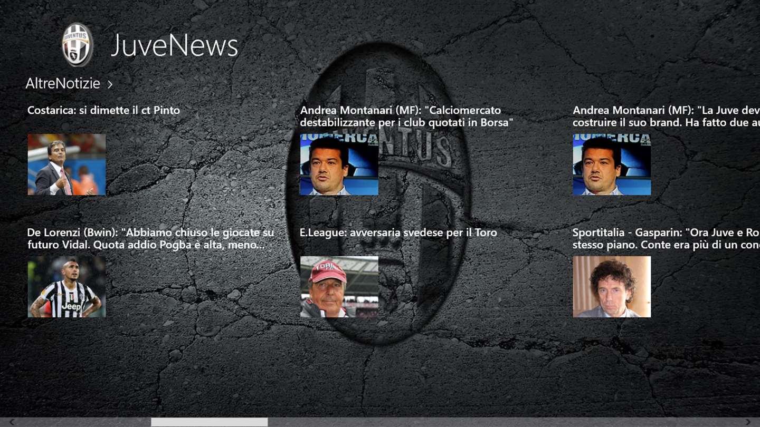Open Sportitalia - Gasparin headline
Screen dimensions: 760x427
(666, 238)
